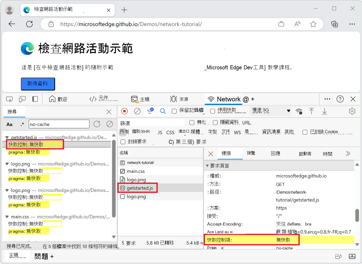This screenshot has width=362, height=264.
Task: Close the request details pane
Action: [211, 154]
